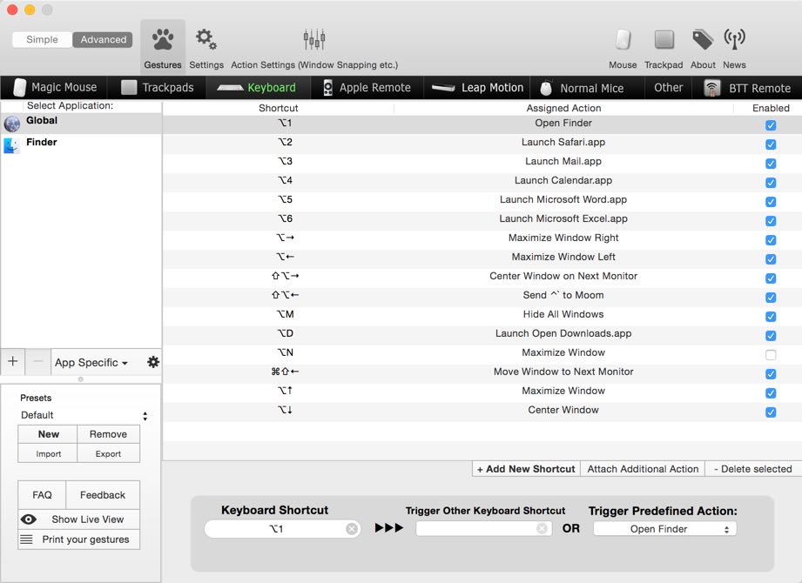This screenshot has height=583, width=802.
Task: Switch to Trackpads tab
Action: (158, 87)
